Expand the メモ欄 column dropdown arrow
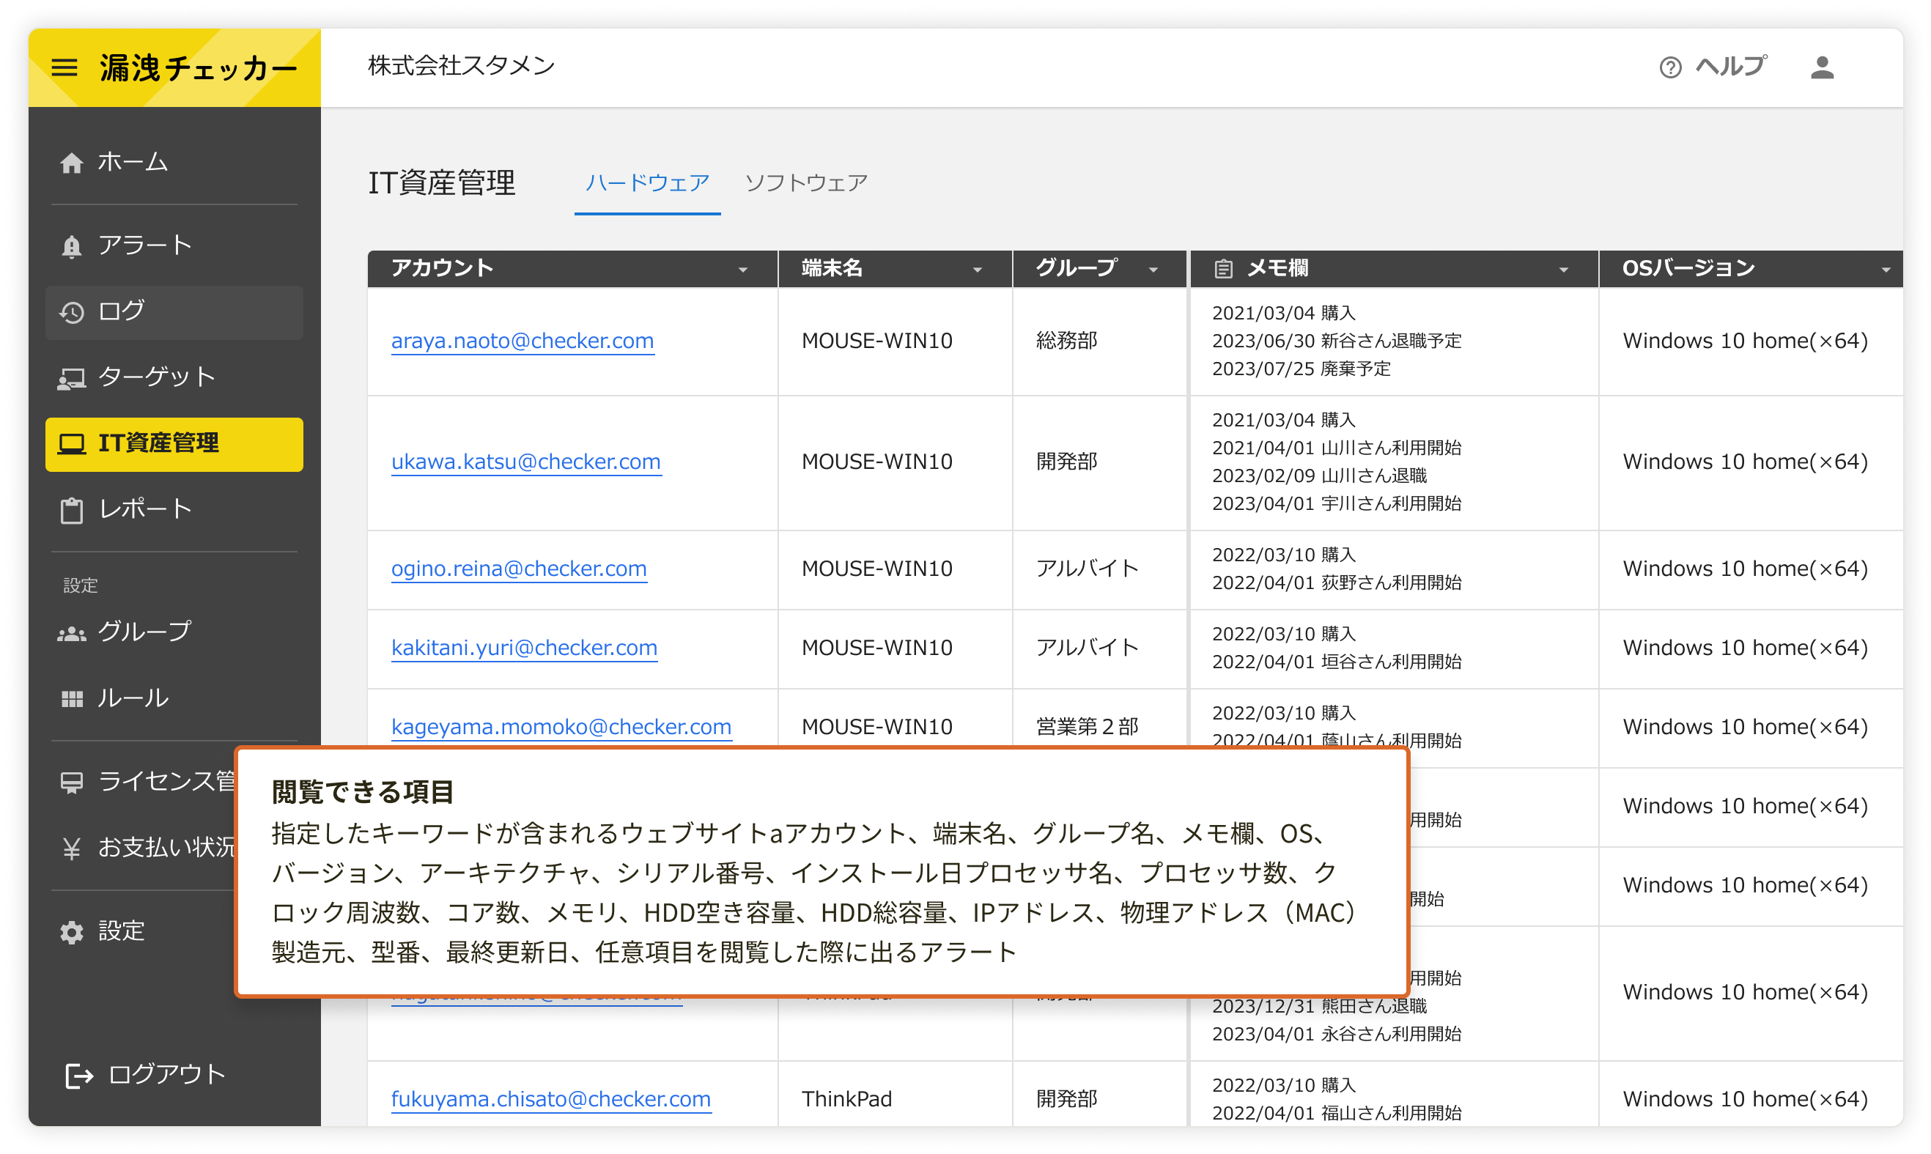This screenshot has height=1154, width=1931. point(1563,270)
